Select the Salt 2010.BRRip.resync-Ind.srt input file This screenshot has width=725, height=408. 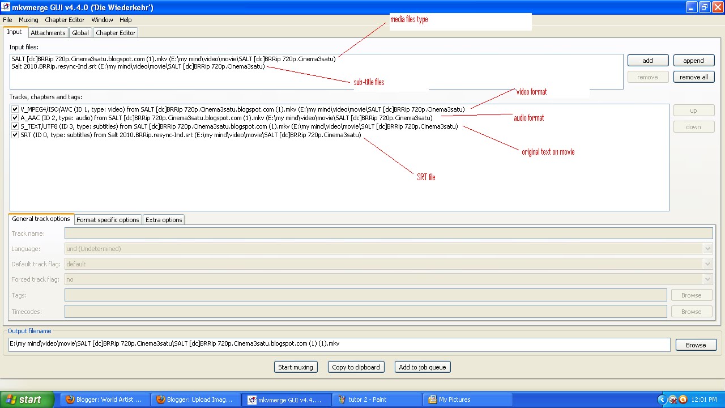138,66
